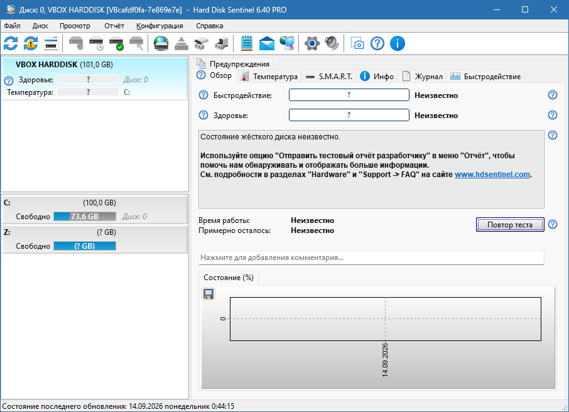The height and width of the screenshot is (412, 569).
Task: Open the Журнал tab
Action: point(423,76)
